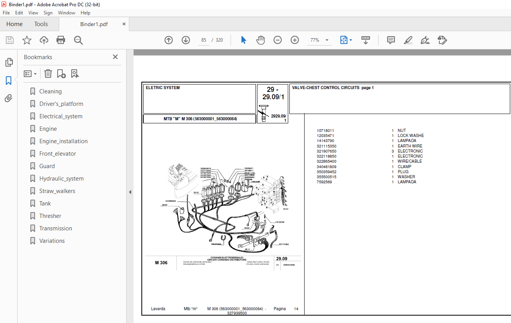511x323 pixels.
Task: Open the Thresher bookmark
Action: (x=50, y=216)
